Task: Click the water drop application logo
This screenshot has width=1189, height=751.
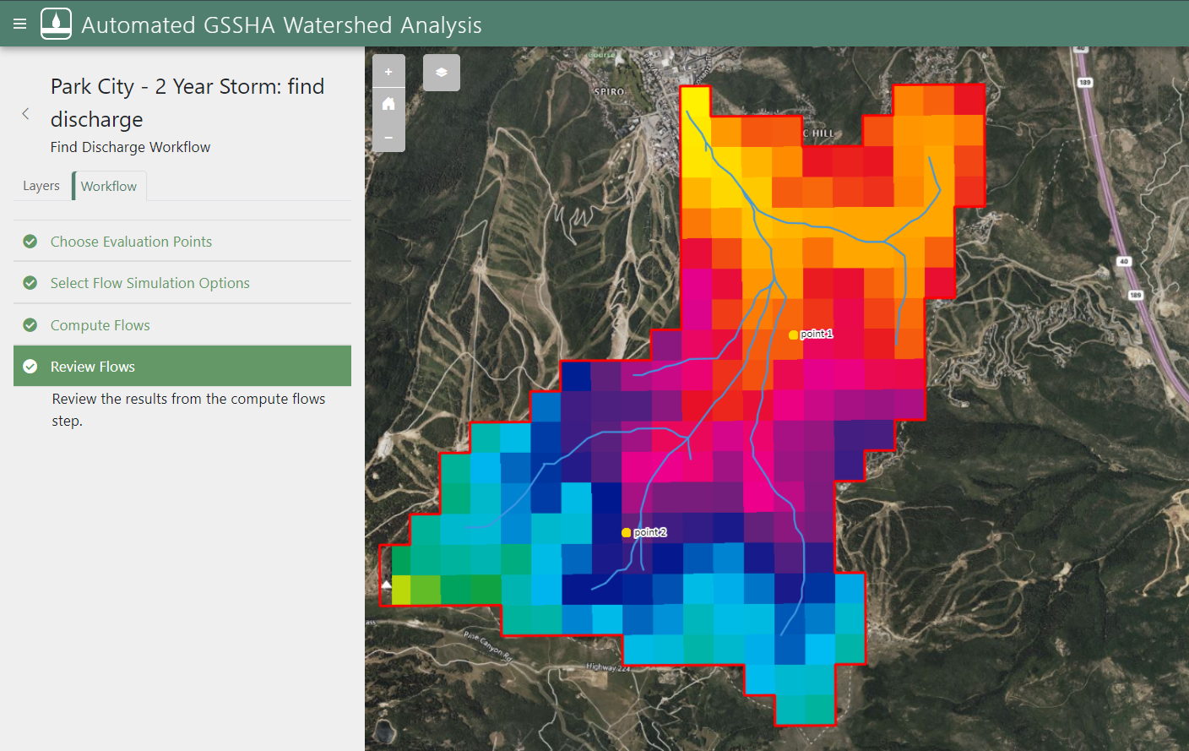Action: coord(56,23)
